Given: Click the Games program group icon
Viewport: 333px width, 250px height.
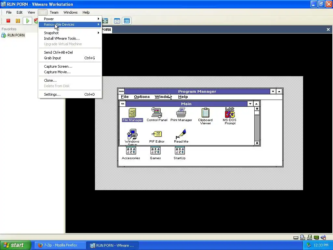Looking at the screenshot, I should 155,153.
